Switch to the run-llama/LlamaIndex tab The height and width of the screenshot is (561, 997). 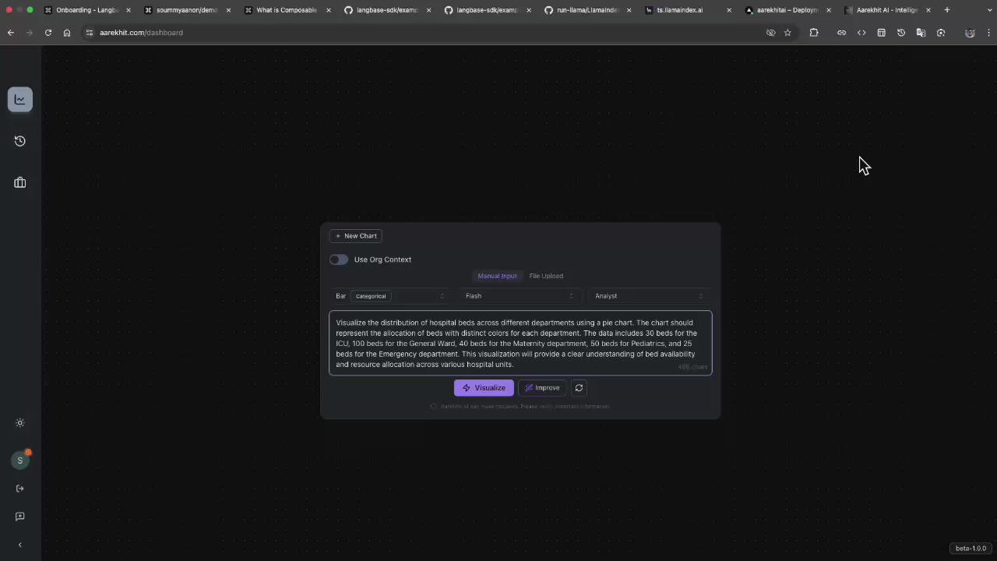coord(586,10)
